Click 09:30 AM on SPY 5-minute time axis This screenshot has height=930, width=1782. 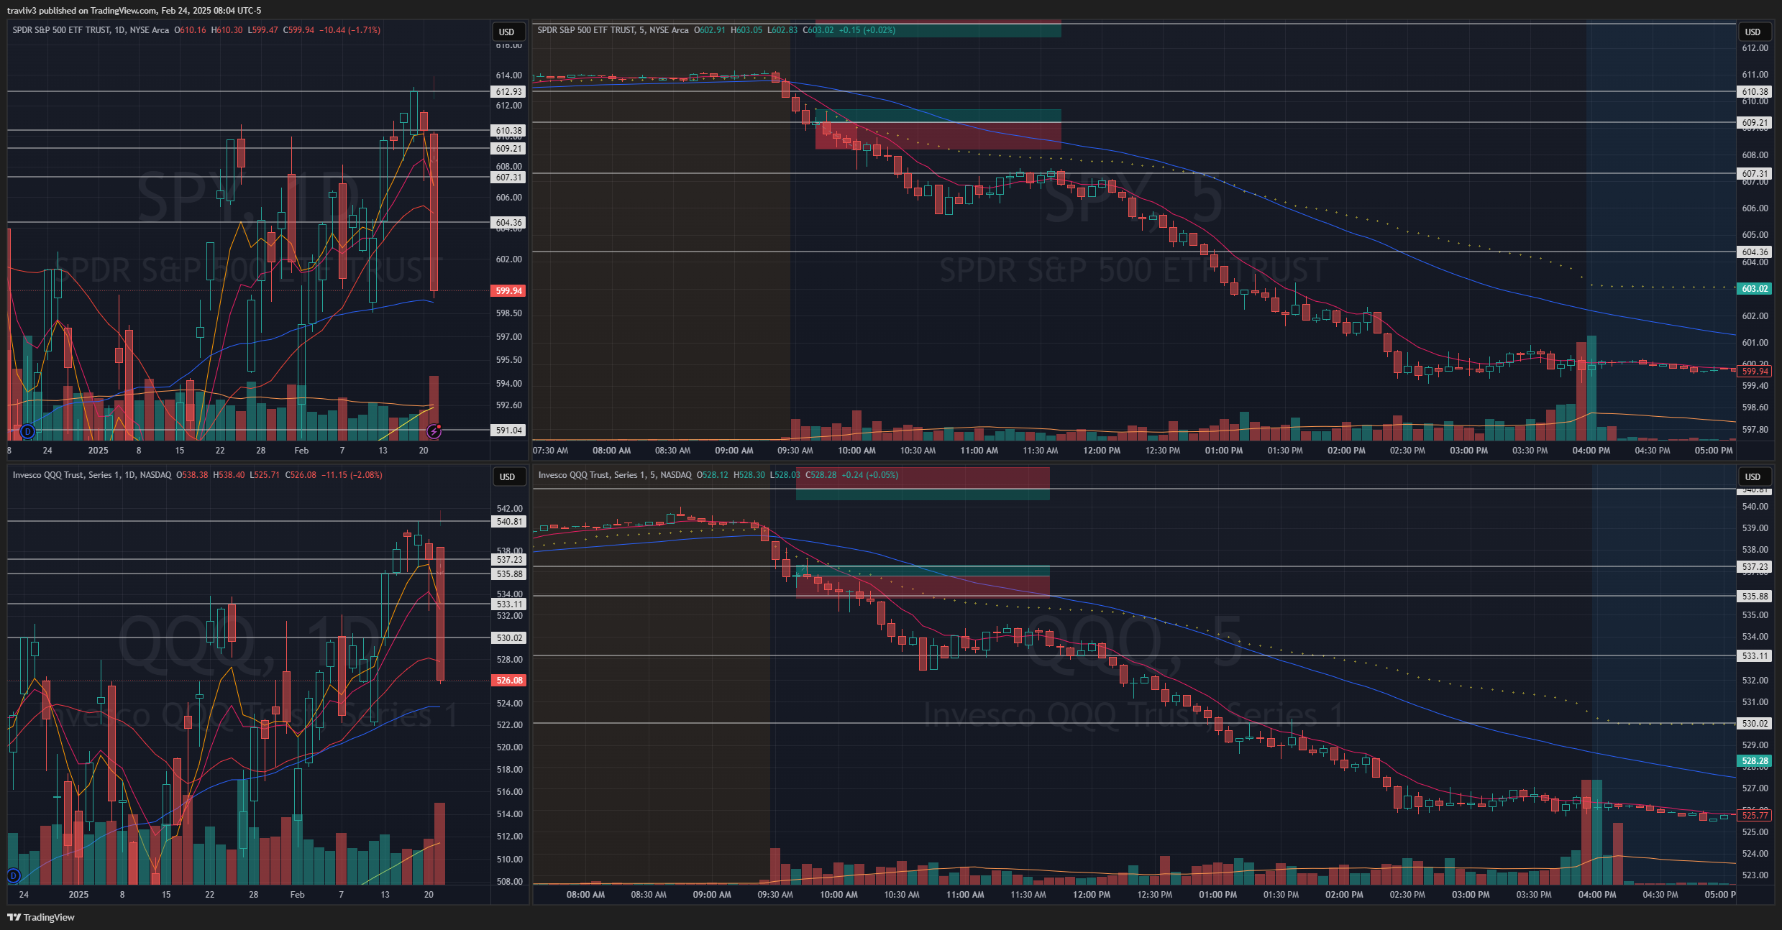(x=795, y=451)
